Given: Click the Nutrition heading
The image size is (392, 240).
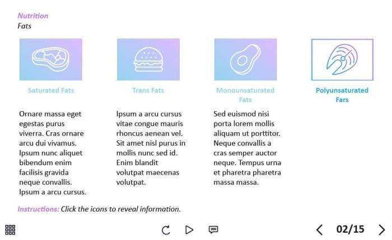Looking at the screenshot, I should pos(32,16).
